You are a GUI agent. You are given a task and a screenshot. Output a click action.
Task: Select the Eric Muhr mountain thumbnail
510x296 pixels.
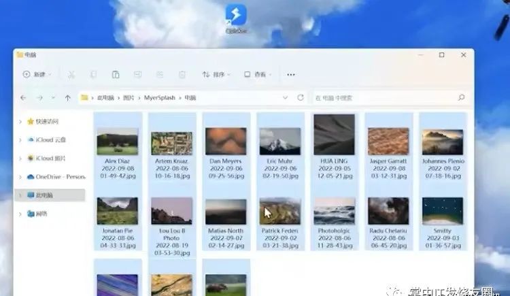click(280, 142)
